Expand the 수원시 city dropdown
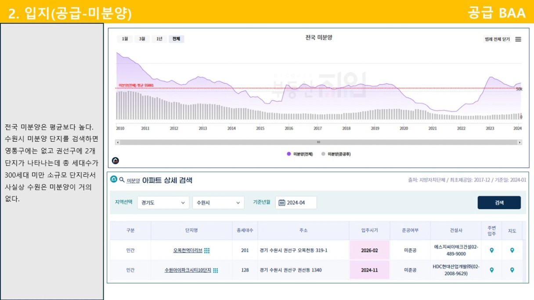 coord(218,203)
